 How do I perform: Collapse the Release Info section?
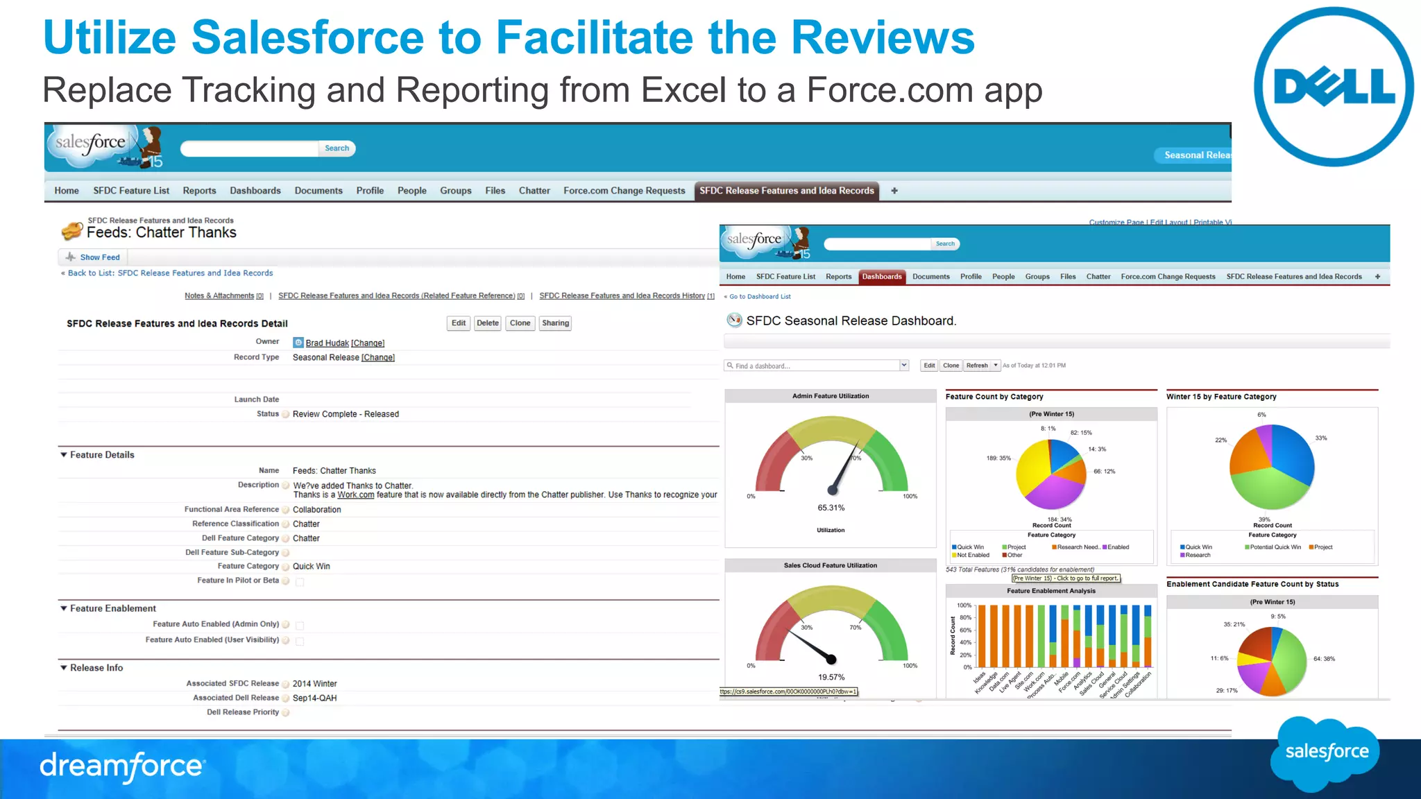click(64, 668)
